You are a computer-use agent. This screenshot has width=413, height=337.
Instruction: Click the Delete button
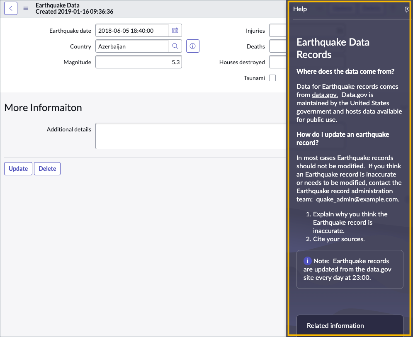(47, 168)
